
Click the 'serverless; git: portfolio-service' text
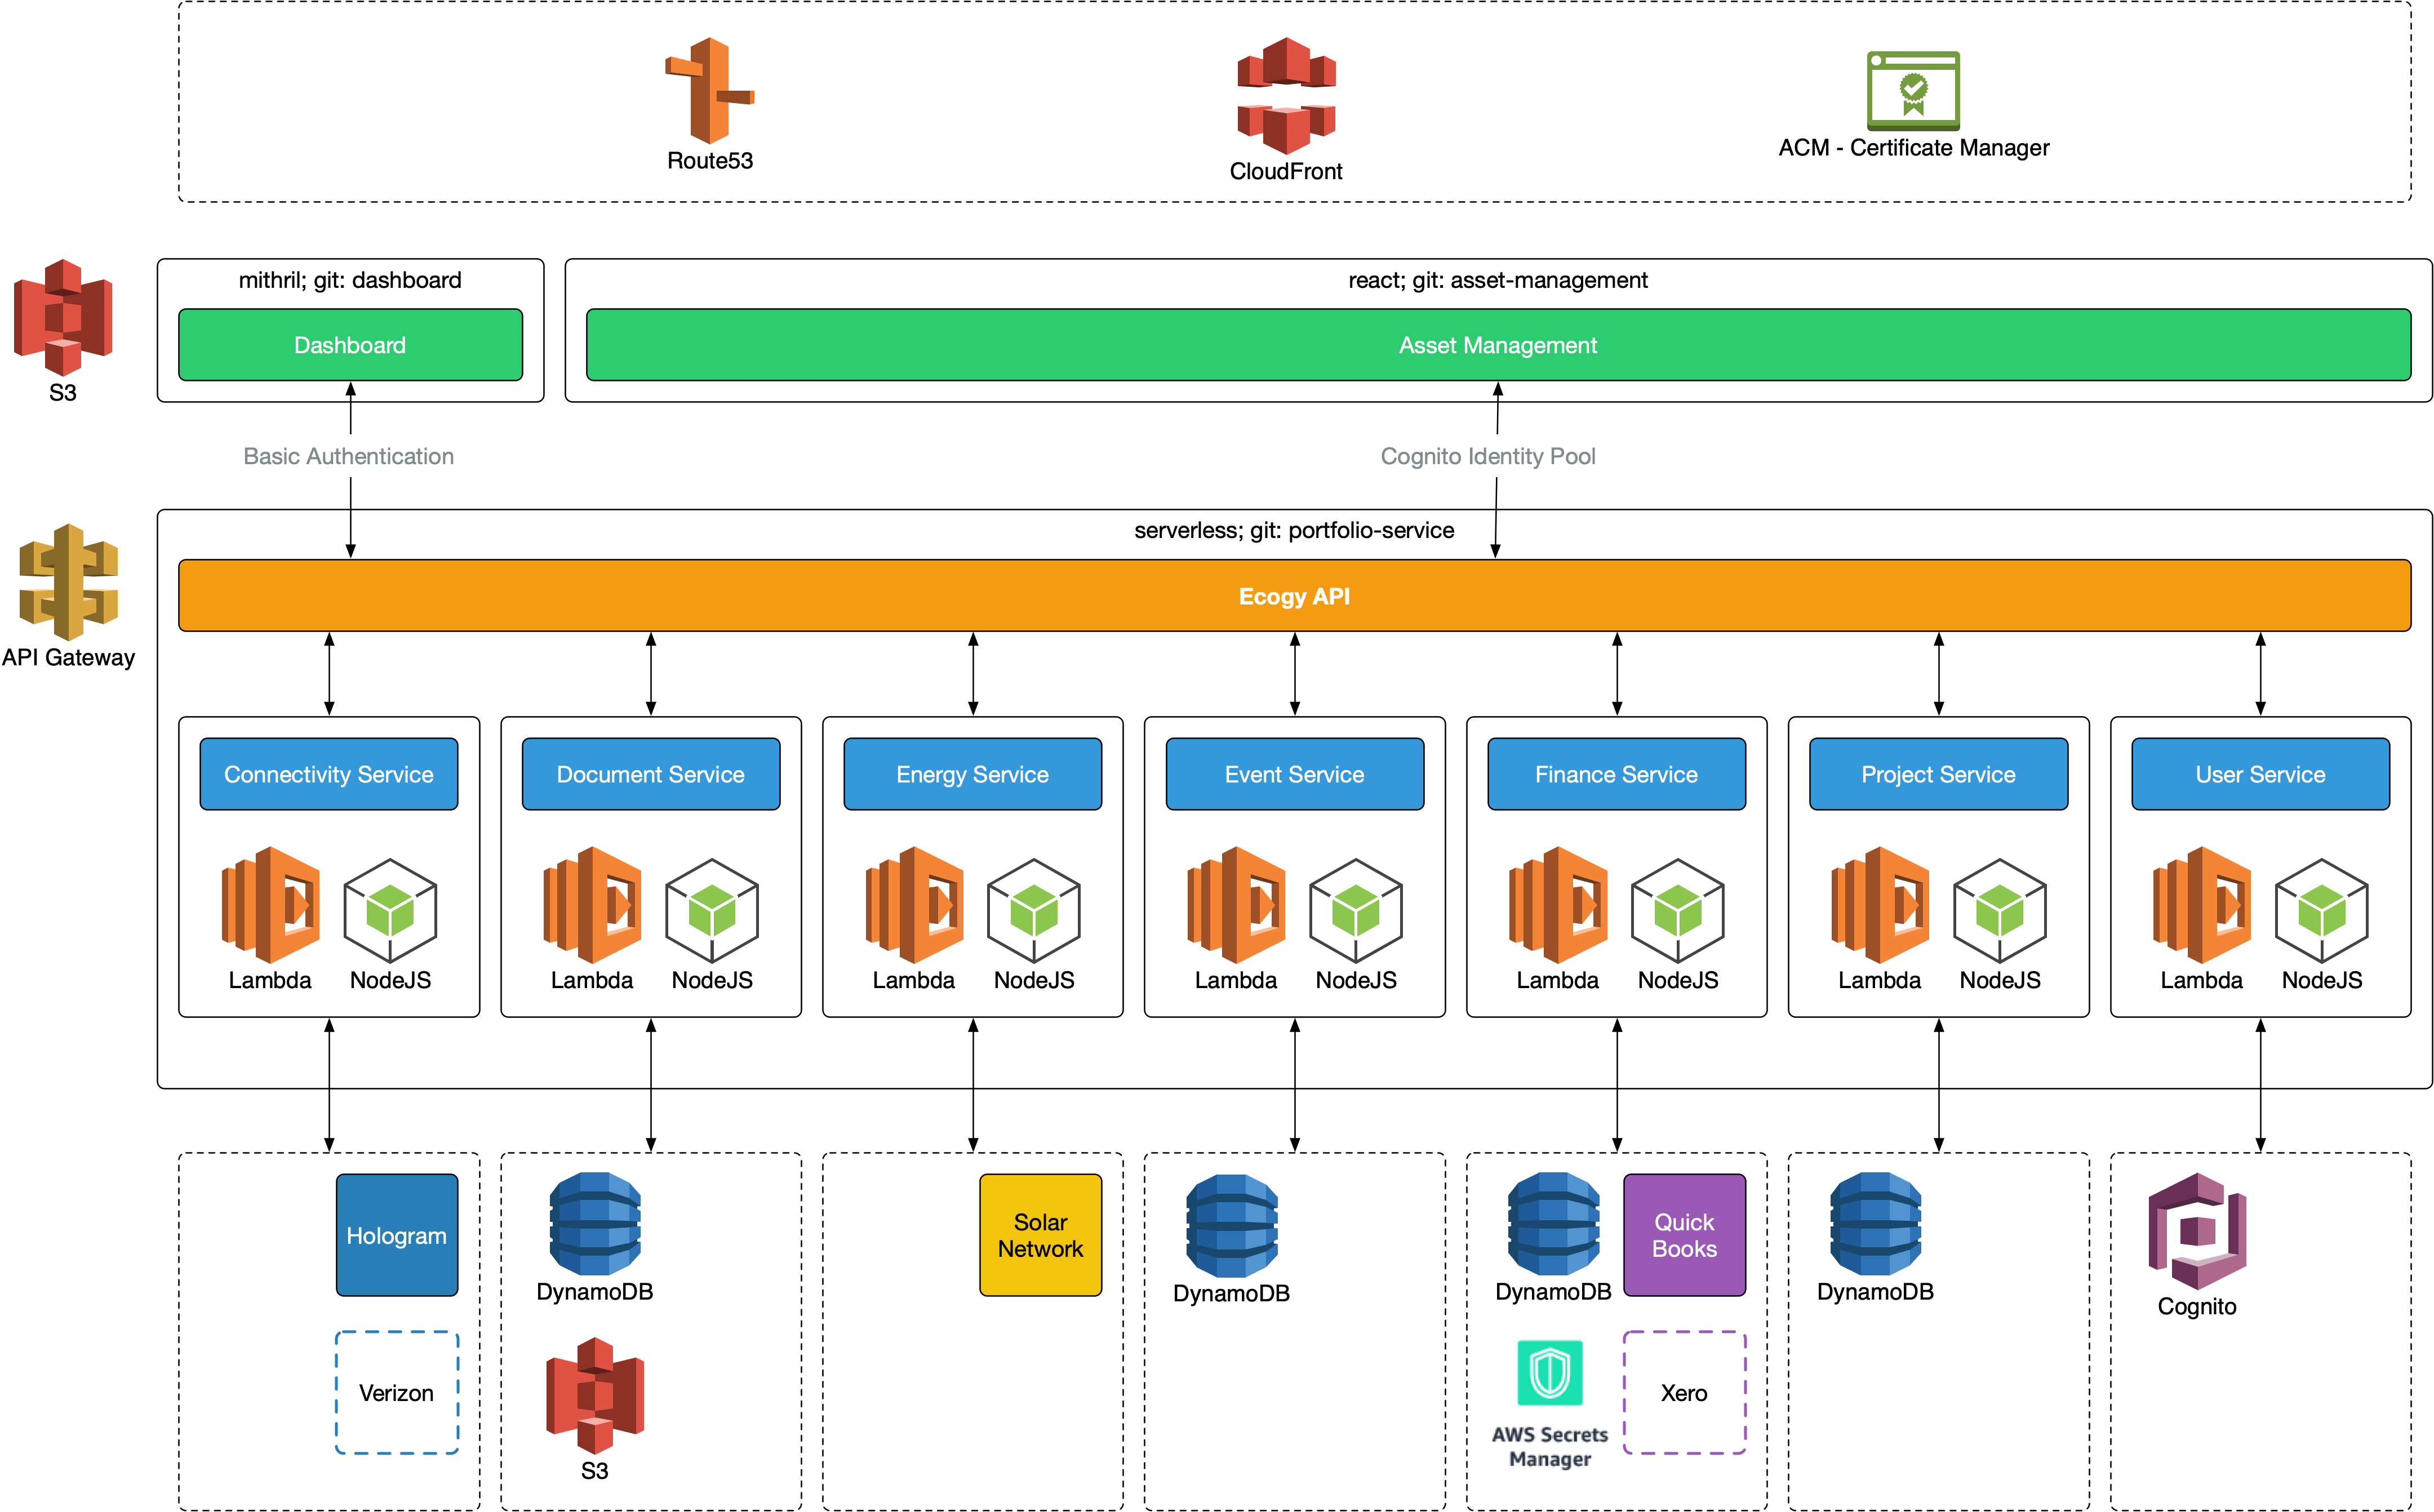coord(1294,530)
